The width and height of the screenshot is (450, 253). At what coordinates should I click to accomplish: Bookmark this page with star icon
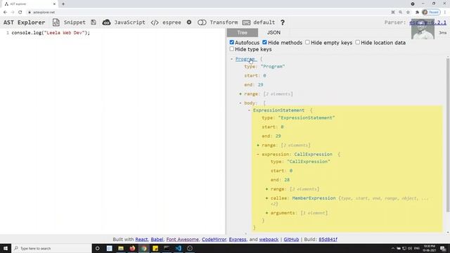click(408, 12)
